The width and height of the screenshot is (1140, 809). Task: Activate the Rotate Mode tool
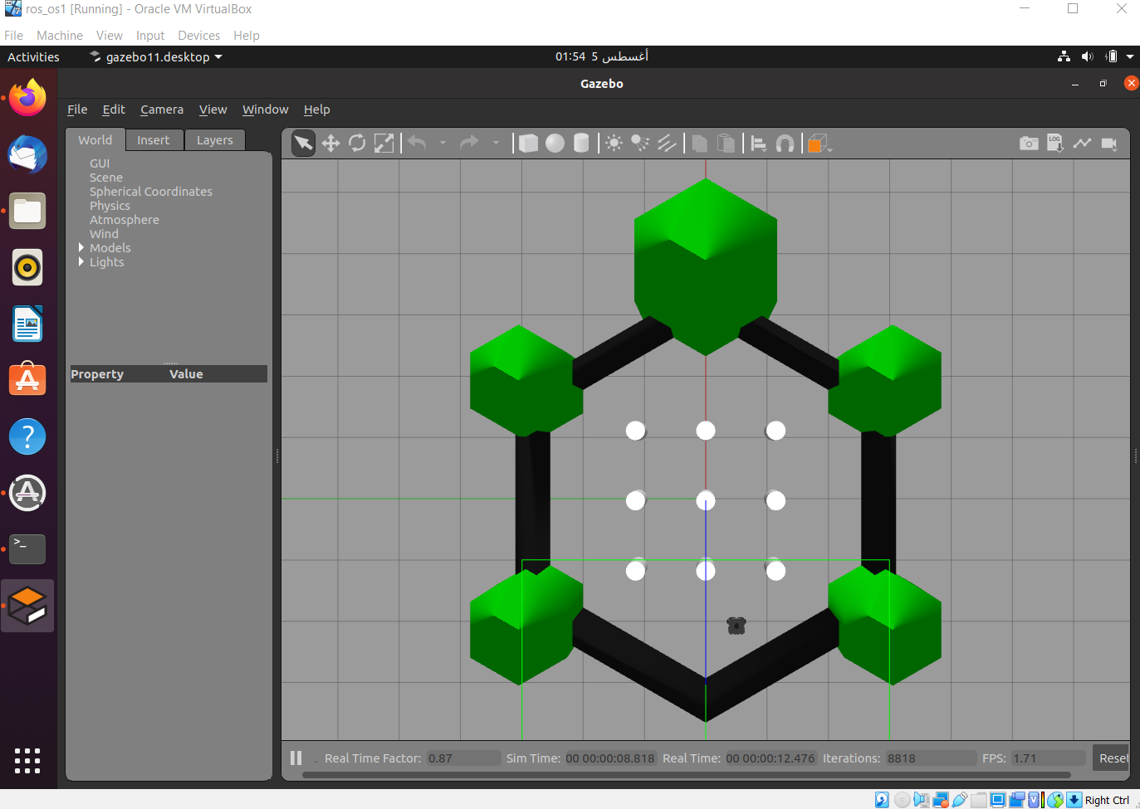tap(357, 143)
